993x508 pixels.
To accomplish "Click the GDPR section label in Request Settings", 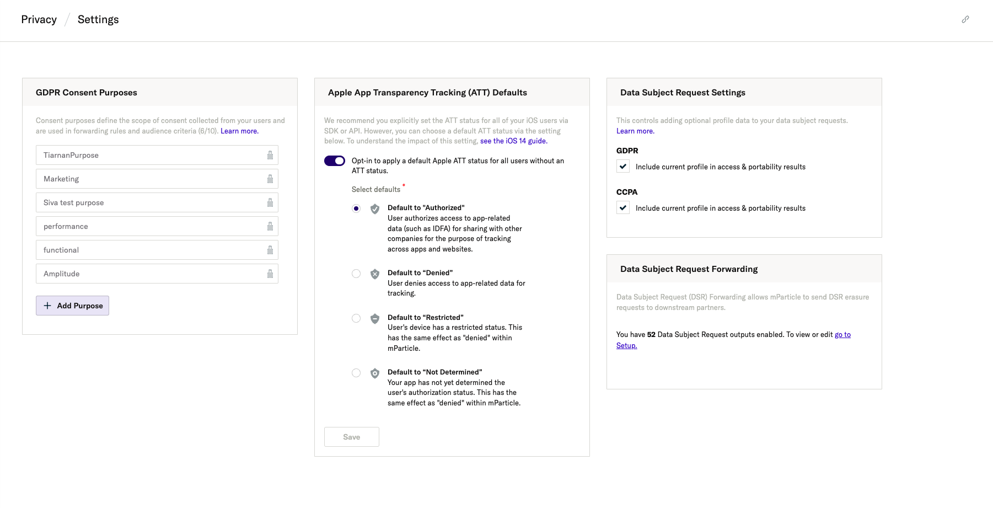I will point(627,151).
